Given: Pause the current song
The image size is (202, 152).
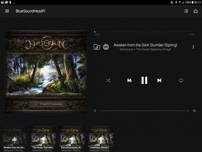Looking at the screenshot, I should point(144,80).
